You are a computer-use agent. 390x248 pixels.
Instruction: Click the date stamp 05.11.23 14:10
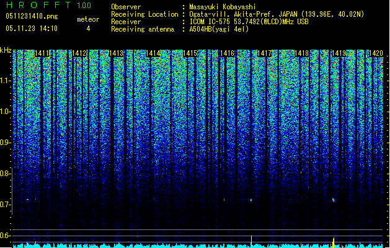32,29
